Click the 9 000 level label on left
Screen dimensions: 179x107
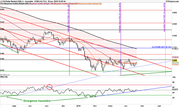click(x=2, y=59)
